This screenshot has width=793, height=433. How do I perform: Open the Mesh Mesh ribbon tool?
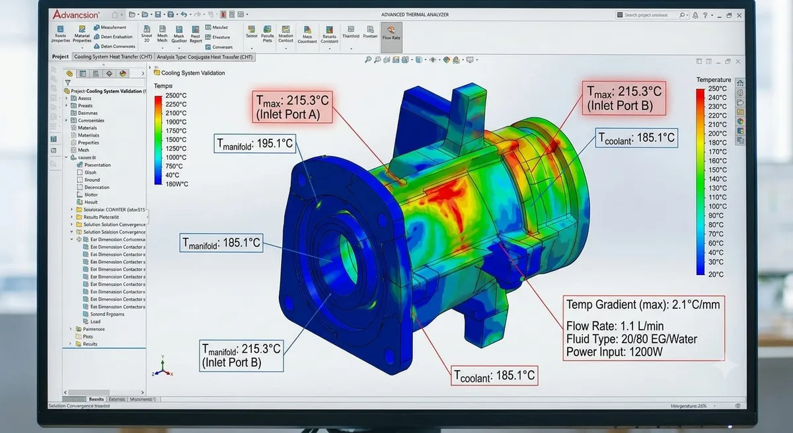(163, 34)
